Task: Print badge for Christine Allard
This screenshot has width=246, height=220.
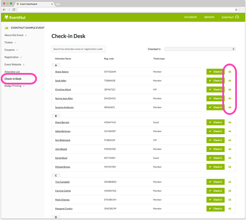Action: coord(230,89)
